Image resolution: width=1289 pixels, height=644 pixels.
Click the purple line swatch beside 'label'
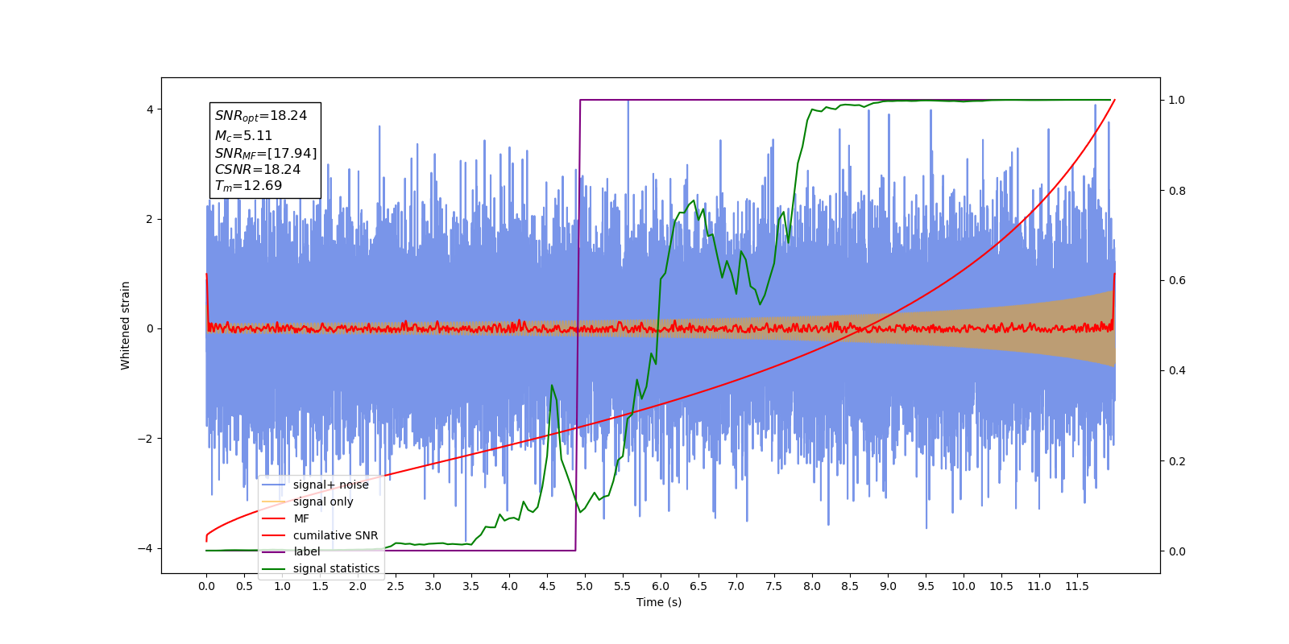tap(274, 551)
